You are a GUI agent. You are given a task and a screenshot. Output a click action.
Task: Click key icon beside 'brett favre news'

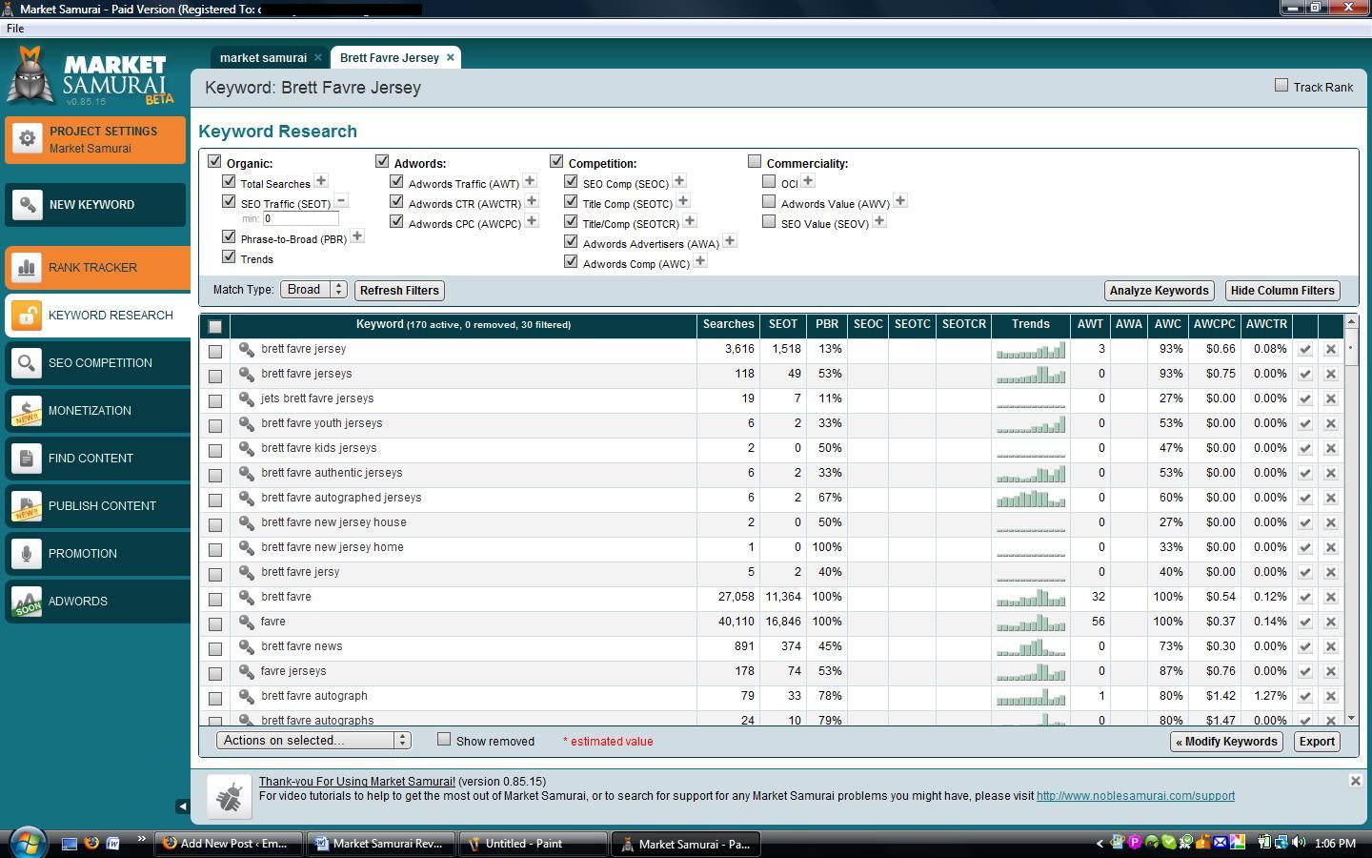[247, 647]
